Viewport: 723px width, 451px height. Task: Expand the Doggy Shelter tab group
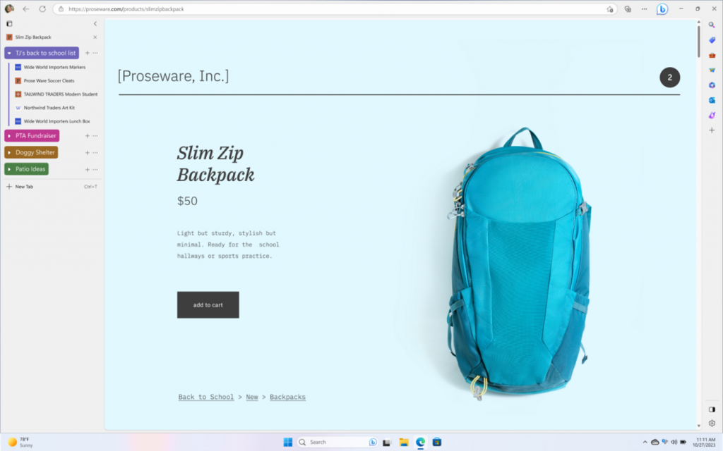coord(9,152)
